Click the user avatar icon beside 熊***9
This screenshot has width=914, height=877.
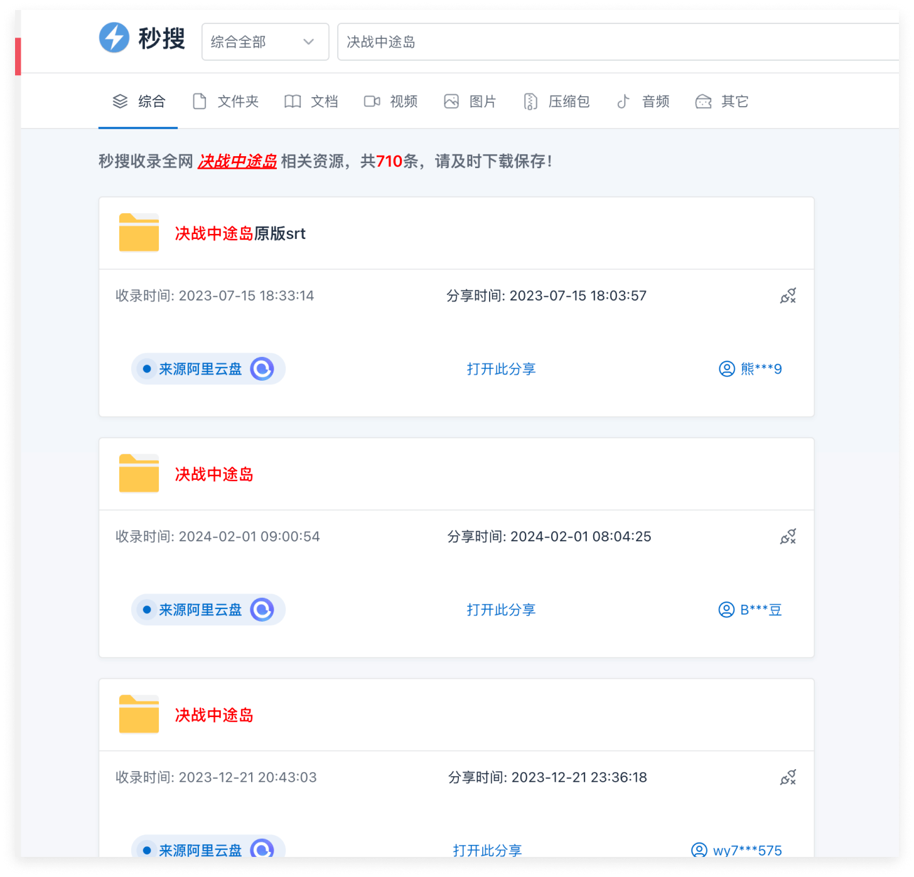pos(727,369)
